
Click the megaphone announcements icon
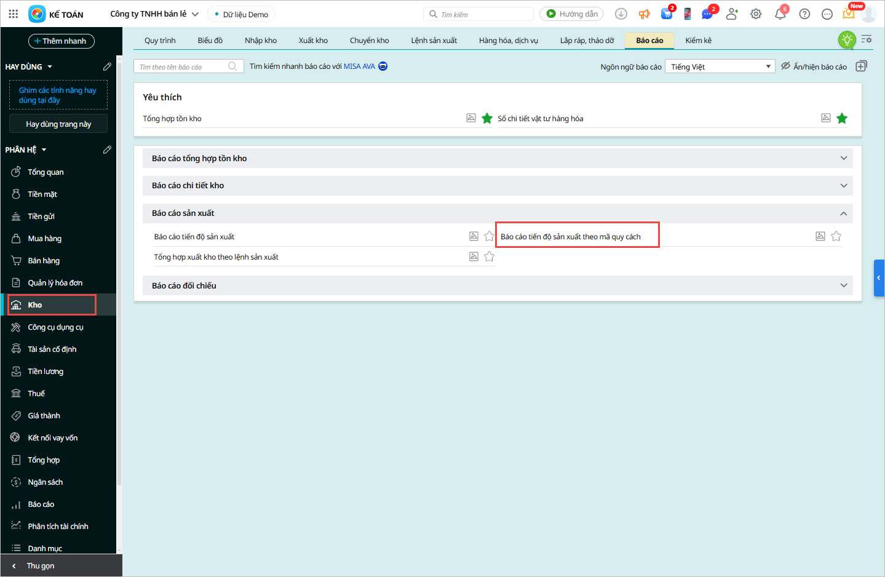click(x=644, y=14)
